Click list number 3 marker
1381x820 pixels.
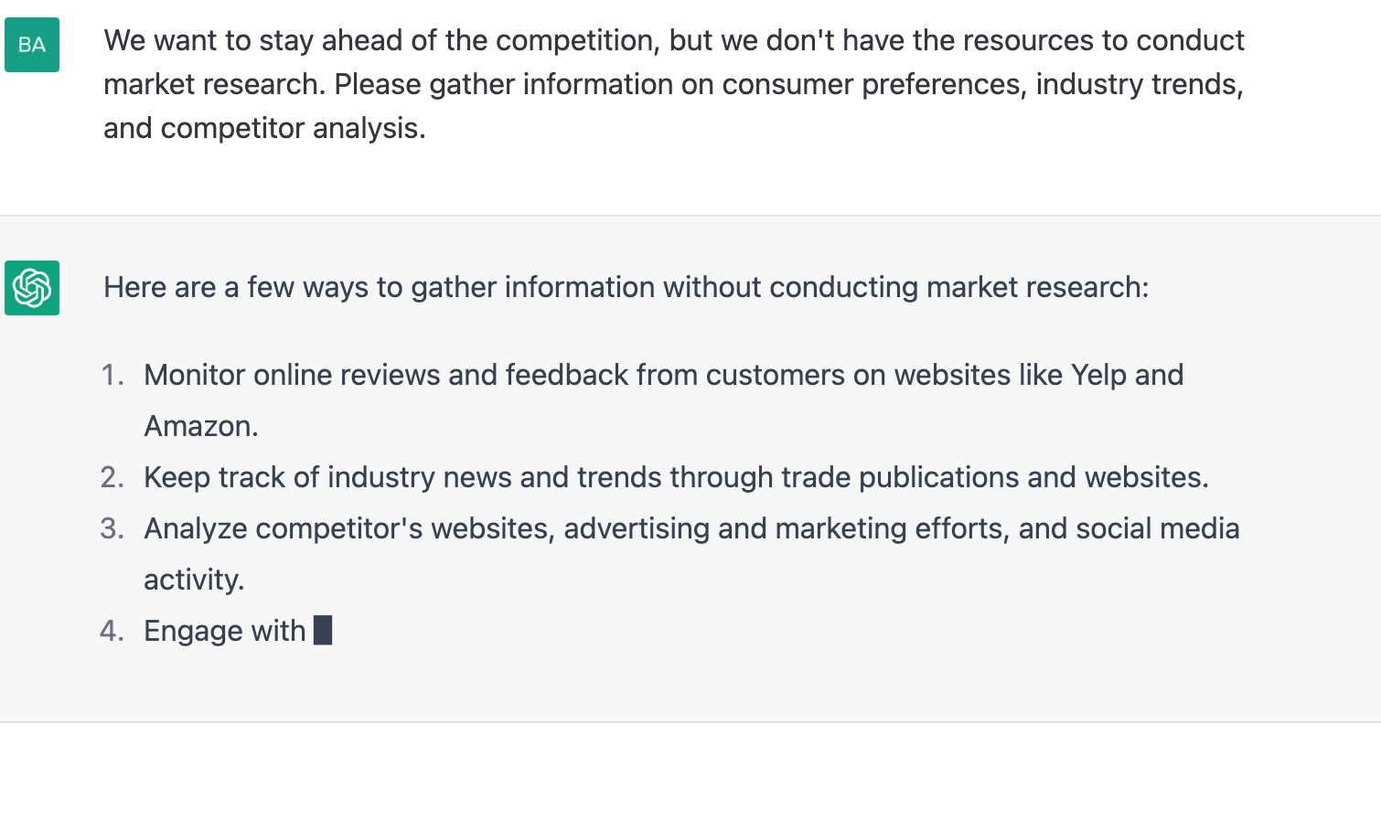112,528
